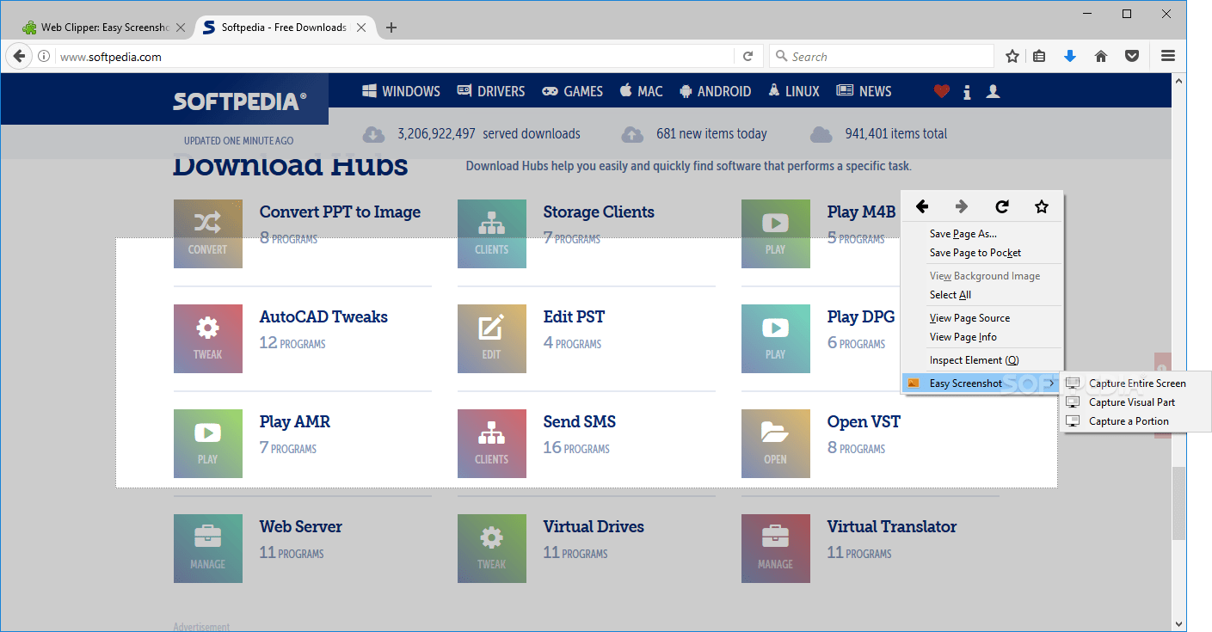
Task: Reload page using address bar refresh icon
Action: tap(748, 57)
